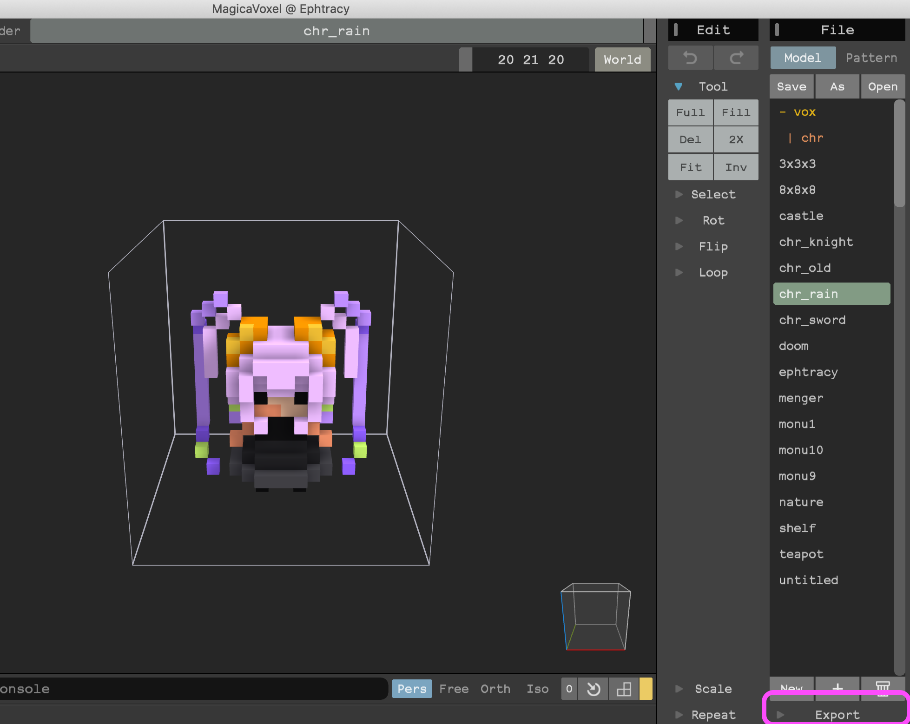This screenshot has width=910, height=724.
Task: Click the yellow background color swatch
Action: tap(646, 689)
